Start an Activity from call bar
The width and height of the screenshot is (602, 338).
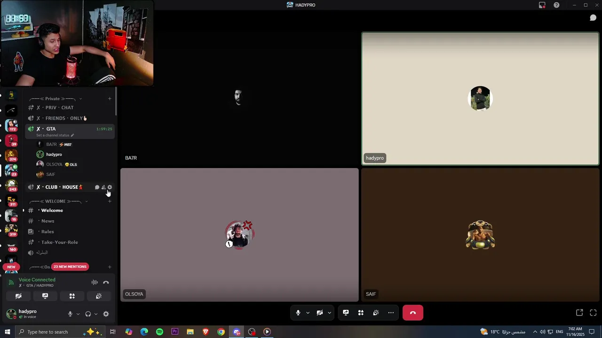361,313
